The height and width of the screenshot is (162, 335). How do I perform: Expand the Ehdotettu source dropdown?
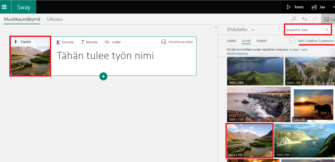coord(253,30)
